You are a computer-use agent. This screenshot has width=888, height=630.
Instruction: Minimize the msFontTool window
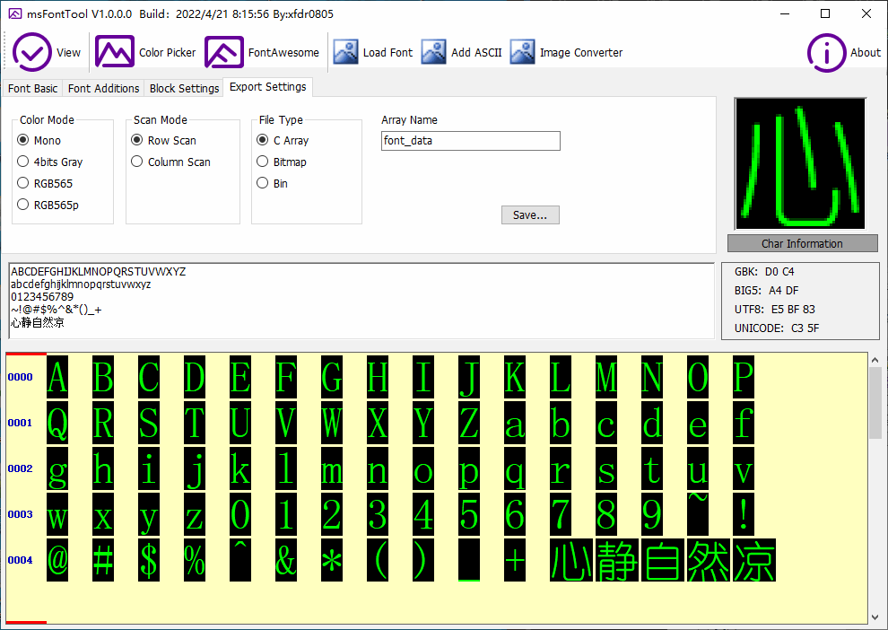tap(785, 13)
